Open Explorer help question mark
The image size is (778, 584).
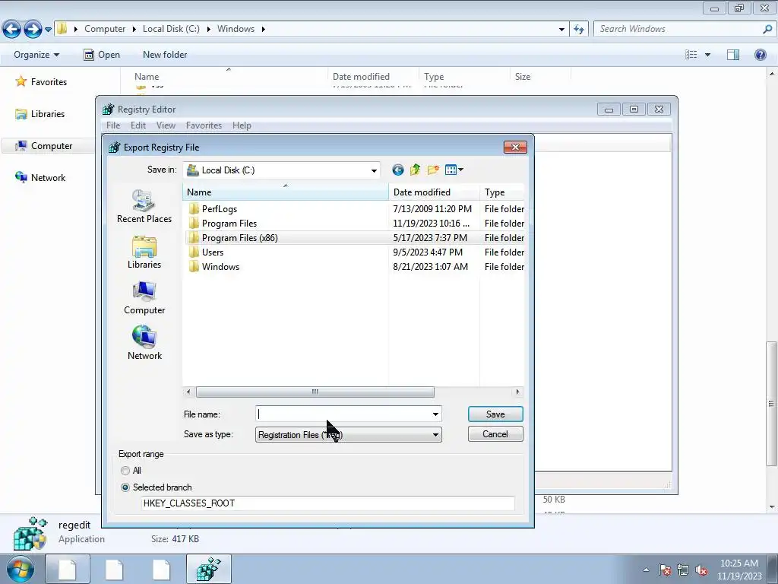(x=760, y=55)
